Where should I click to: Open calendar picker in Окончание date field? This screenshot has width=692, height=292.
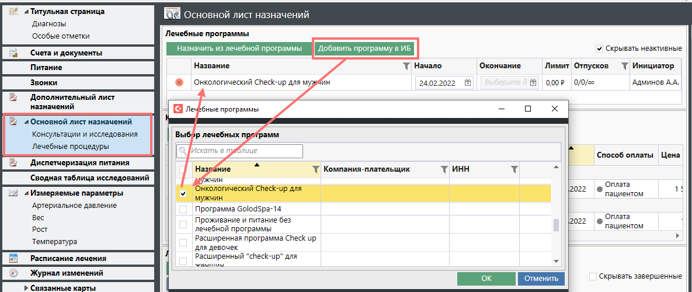click(x=533, y=83)
